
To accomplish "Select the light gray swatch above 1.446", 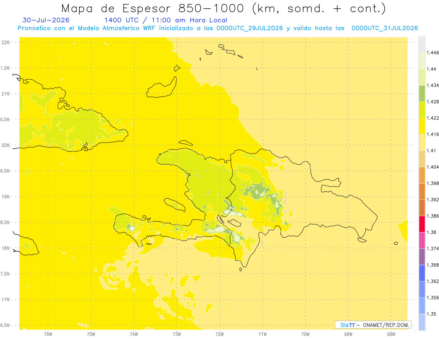I will [422, 44].
